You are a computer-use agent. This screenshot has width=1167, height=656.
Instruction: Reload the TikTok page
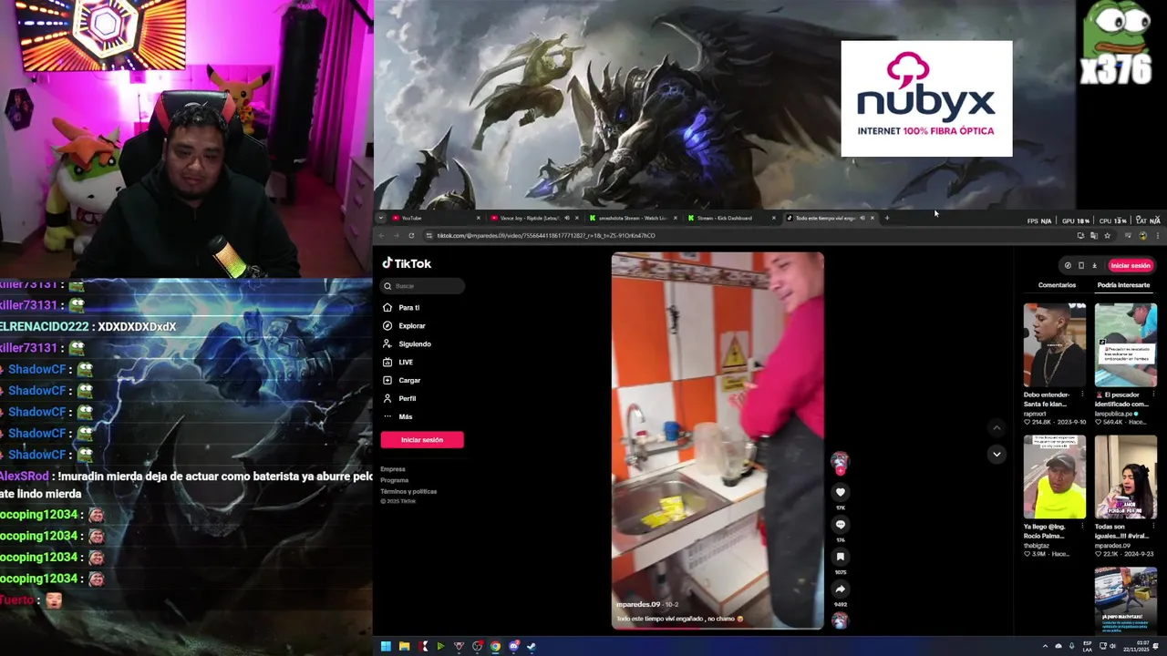tap(411, 236)
